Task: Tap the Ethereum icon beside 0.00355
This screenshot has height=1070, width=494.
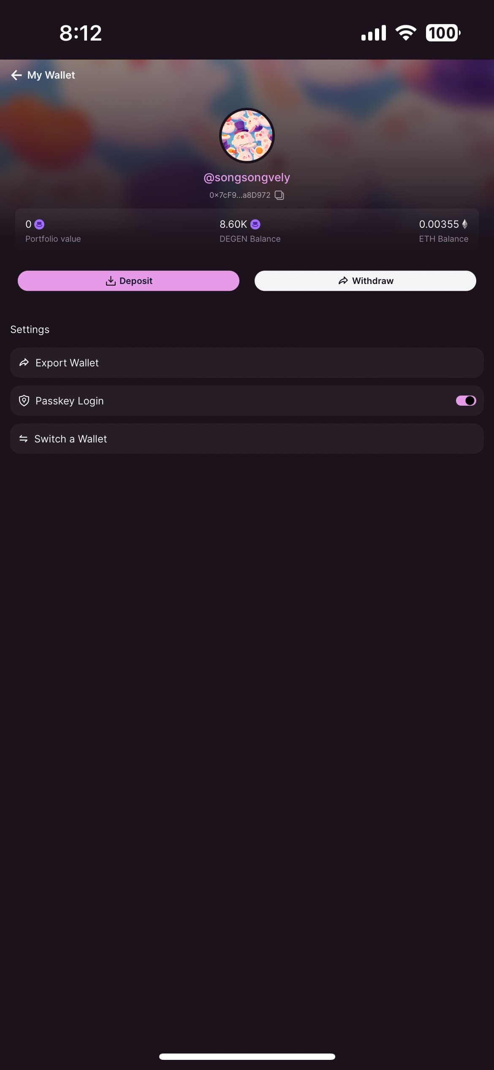Action: click(x=465, y=224)
